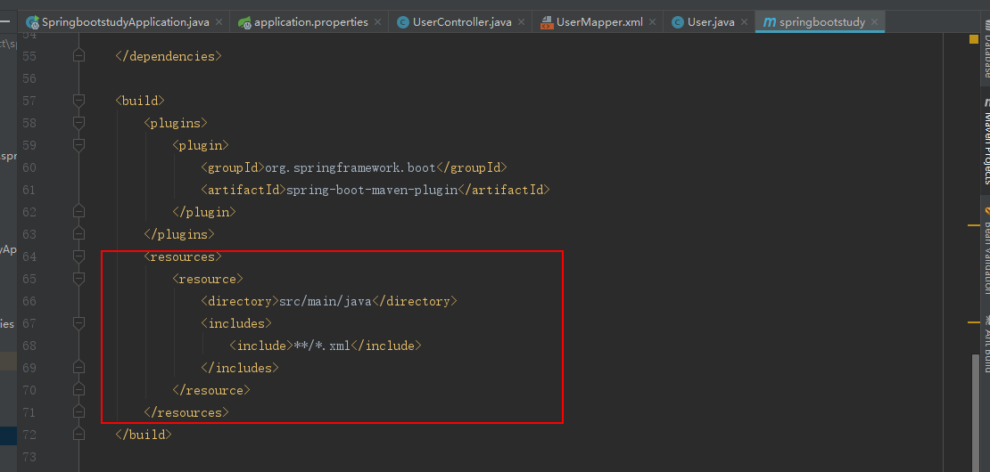Open the application.properties tab

(310, 22)
